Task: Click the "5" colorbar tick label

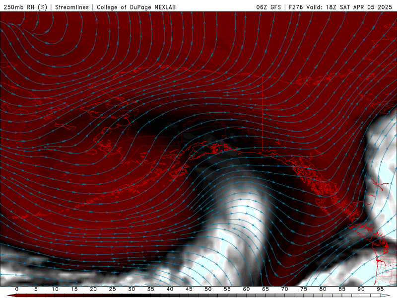Action: coord(36,289)
